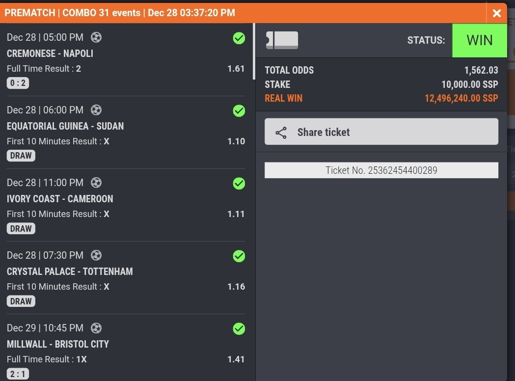Click soccer ball icon beside Cremonese - Napoli time
The width and height of the screenshot is (515, 381).
[x=96, y=37]
